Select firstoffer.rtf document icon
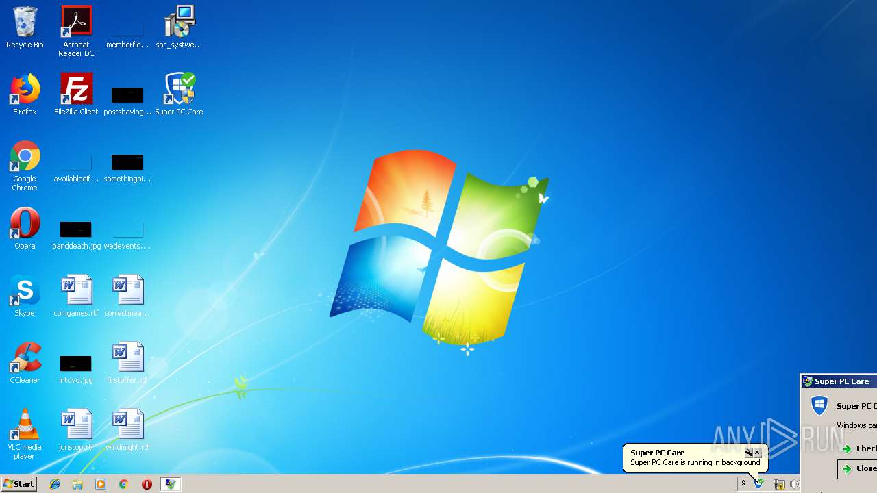This screenshot has height=493, width=877. [x=127, y=364]
